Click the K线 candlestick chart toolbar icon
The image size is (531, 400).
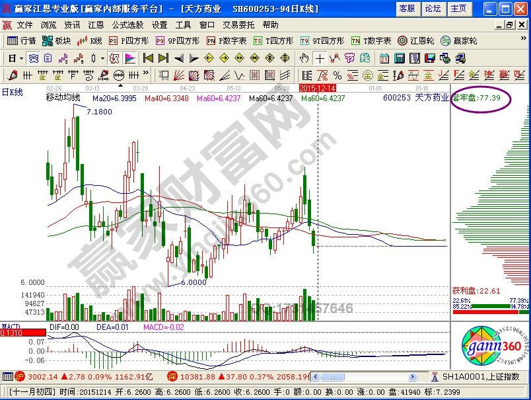tap(88, 40)
